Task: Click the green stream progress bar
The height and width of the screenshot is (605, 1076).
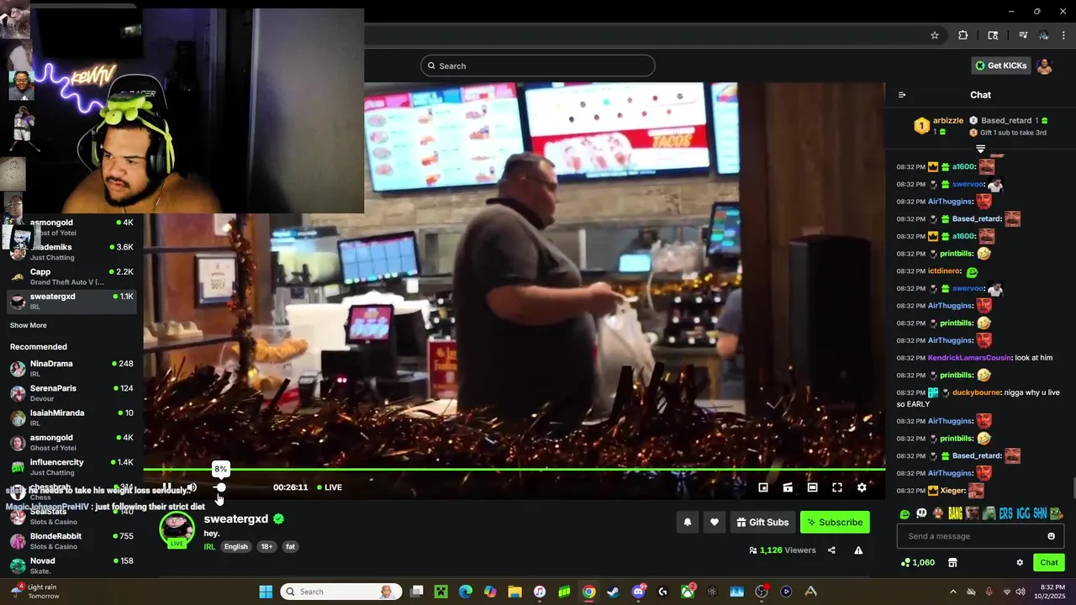Action: click(x=514, y=469)
